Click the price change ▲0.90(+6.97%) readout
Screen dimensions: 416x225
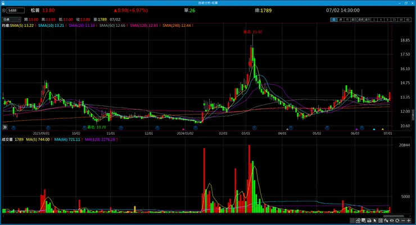131,11
